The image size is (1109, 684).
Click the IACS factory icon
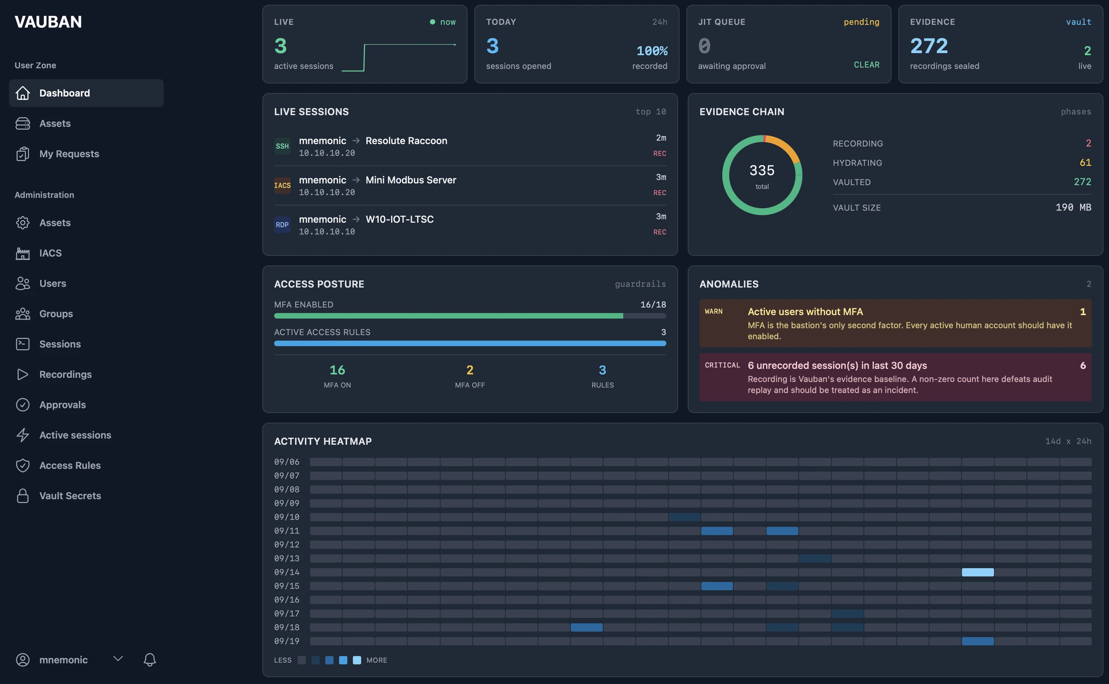click(23, 253)
